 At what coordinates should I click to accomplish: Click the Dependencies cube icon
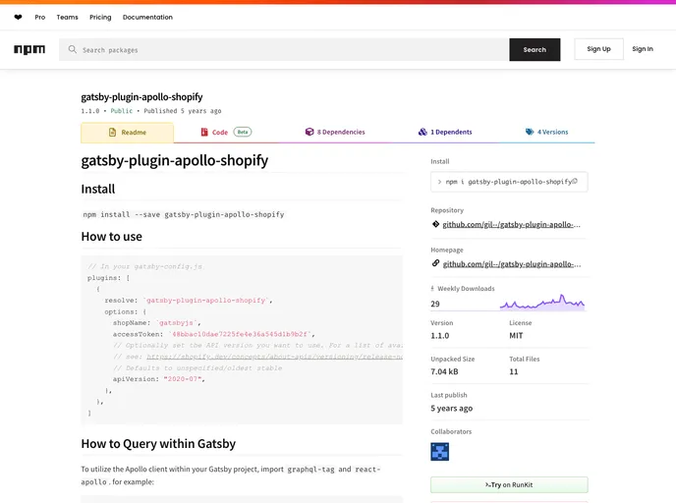(x=310, y=132)
